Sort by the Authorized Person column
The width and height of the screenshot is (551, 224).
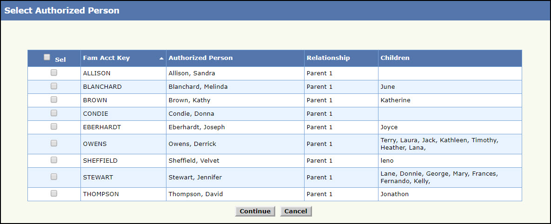point(200,58)
